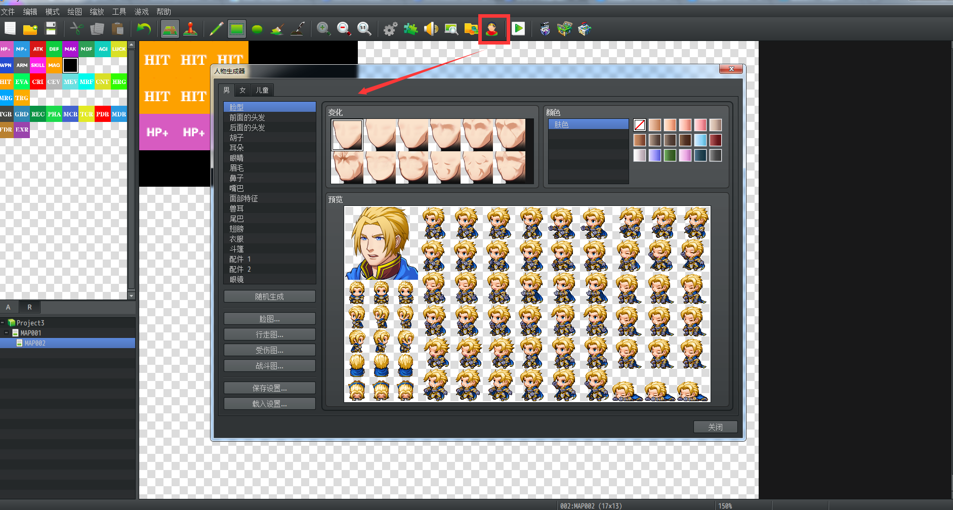Switch to the 儿童 (child) tab

[x=262, y=90]
